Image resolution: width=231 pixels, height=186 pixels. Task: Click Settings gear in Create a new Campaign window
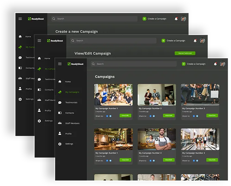[20, 99]
